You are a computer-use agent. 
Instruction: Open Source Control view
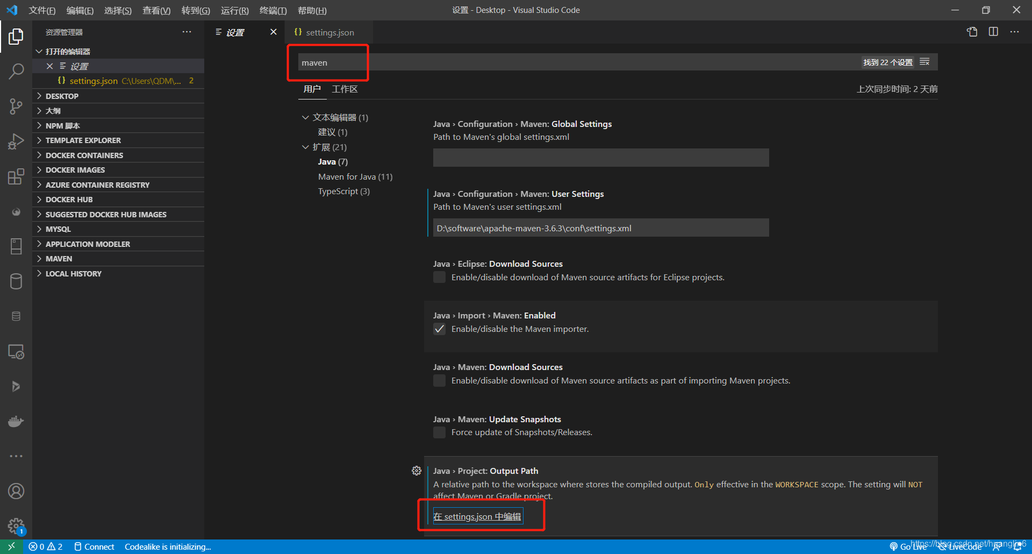tap(16, 106)
